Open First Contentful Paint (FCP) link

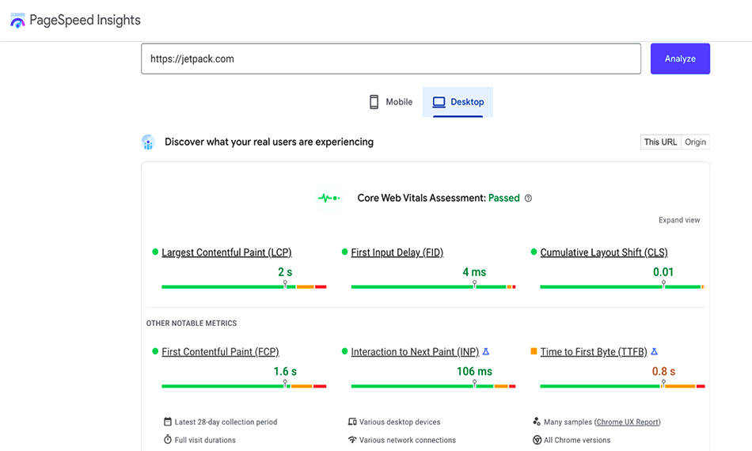(x=220, y=352)
